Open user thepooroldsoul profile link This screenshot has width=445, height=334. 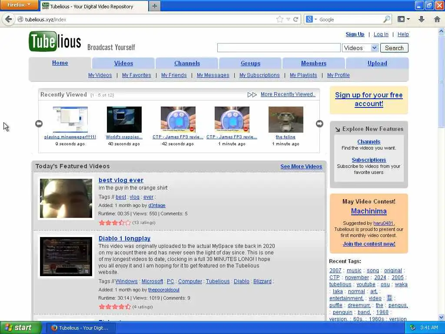[164, 290]
